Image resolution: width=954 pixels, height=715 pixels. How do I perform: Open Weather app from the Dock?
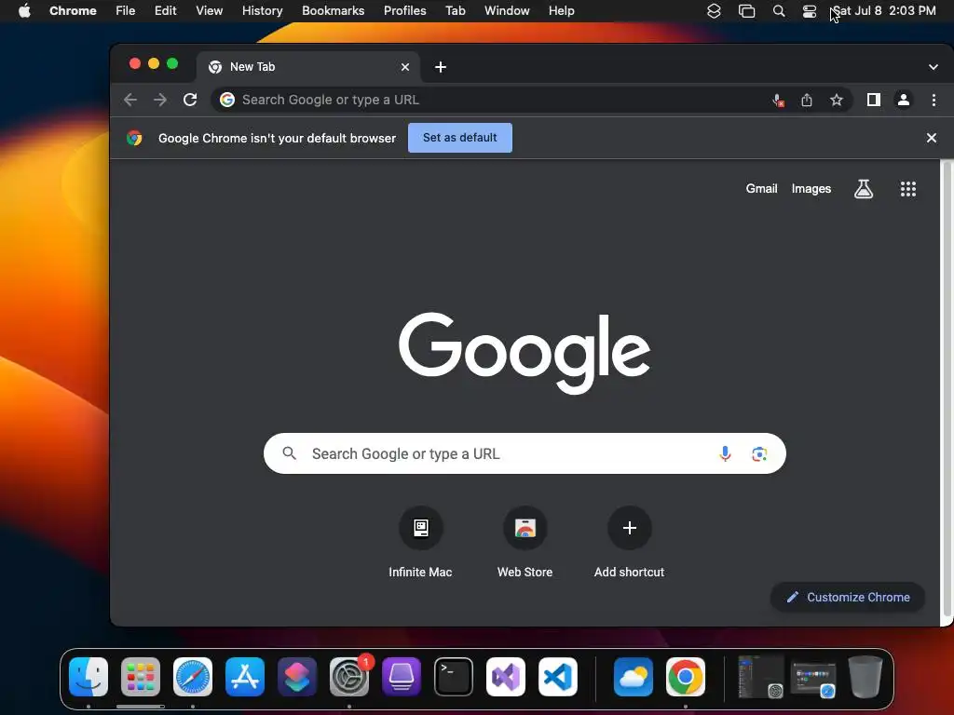tap(634, 677)
